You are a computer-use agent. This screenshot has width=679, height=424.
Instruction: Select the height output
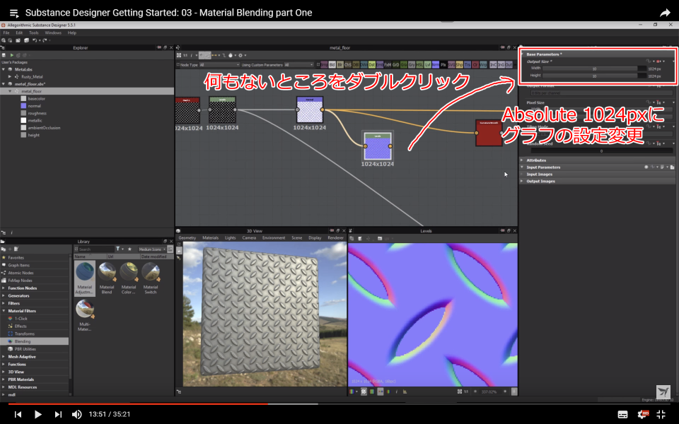tap(34, 136)
